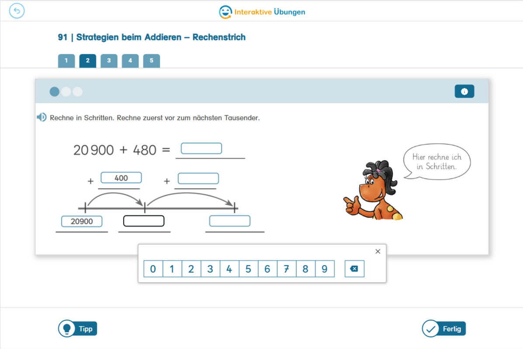Screen dimensions: 523x349
Task: Switch to exercise tab 1
Action: (x=66, y=61)
